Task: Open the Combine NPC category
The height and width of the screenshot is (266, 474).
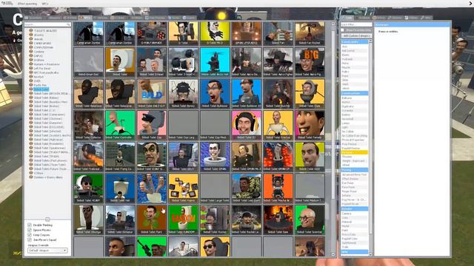Action: pyautogui.click(x=39, y=52)
